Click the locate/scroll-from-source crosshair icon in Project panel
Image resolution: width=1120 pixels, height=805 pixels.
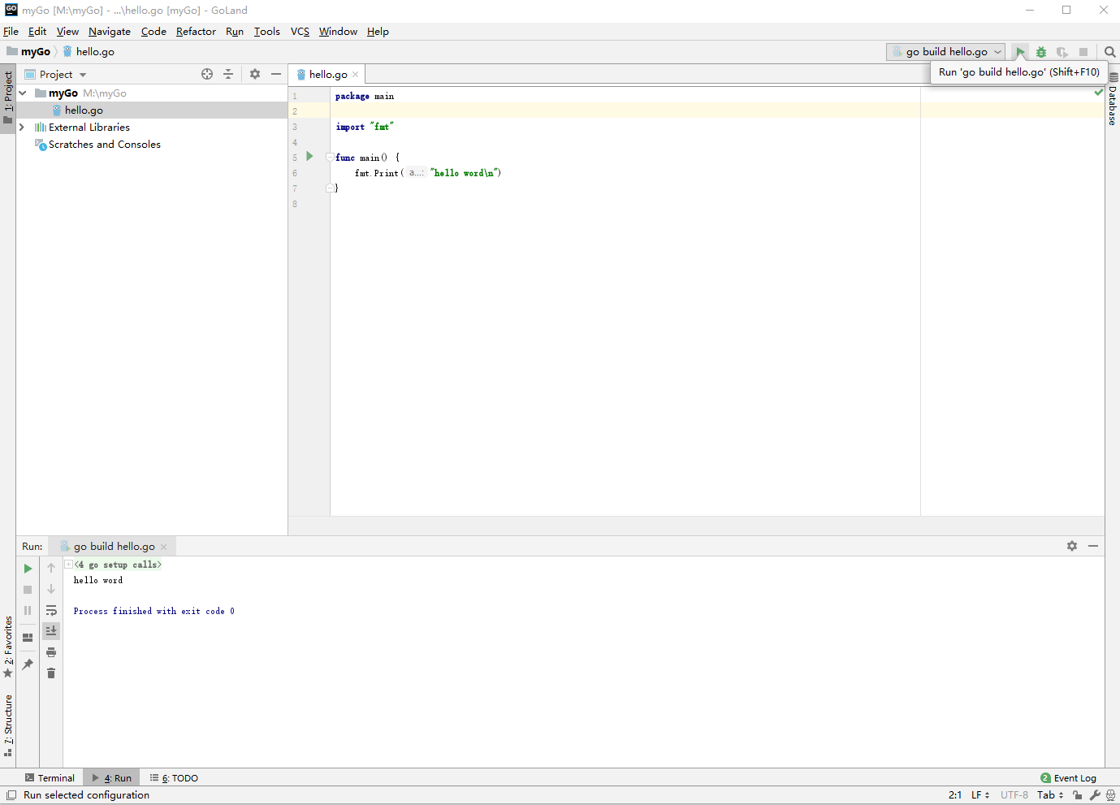pyautogui.click(x=207, y=74)
